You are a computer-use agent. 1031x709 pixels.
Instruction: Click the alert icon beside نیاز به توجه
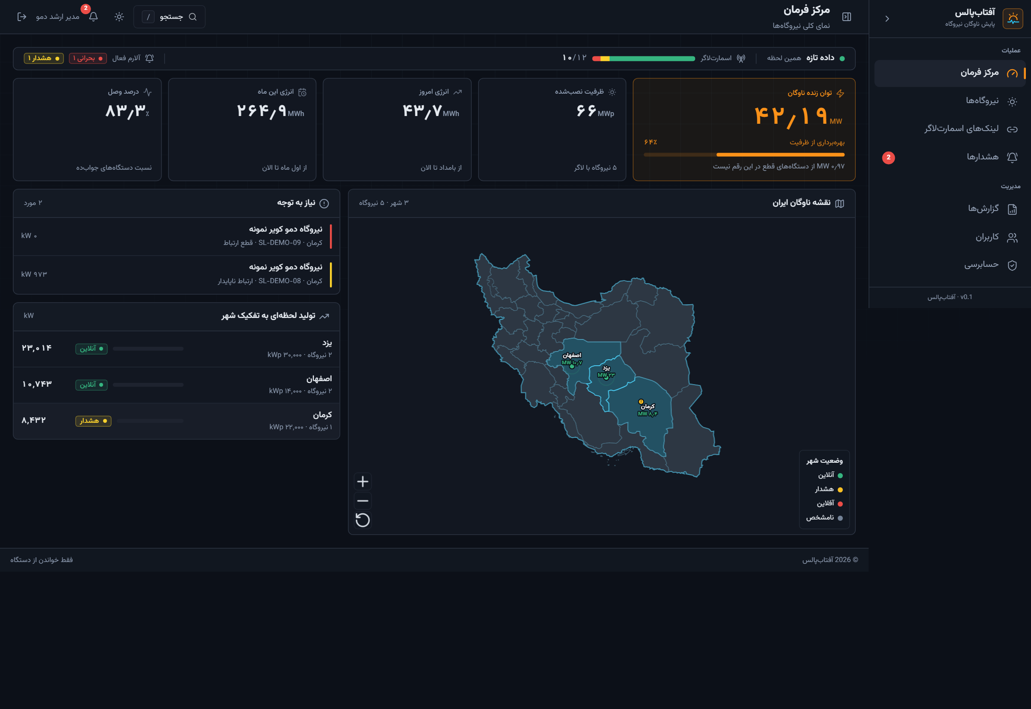[324, 203]
